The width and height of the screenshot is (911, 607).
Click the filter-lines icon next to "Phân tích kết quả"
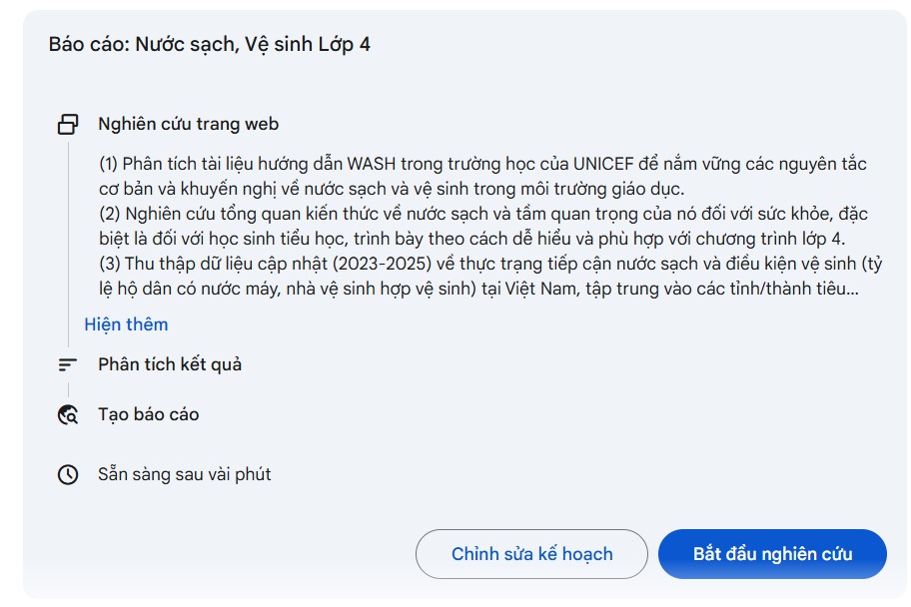tap(67, 364)
